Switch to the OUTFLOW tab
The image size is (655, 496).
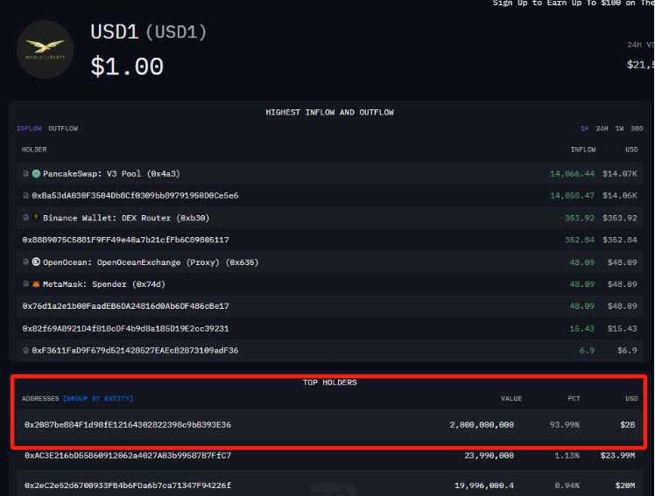click(63, 129)
